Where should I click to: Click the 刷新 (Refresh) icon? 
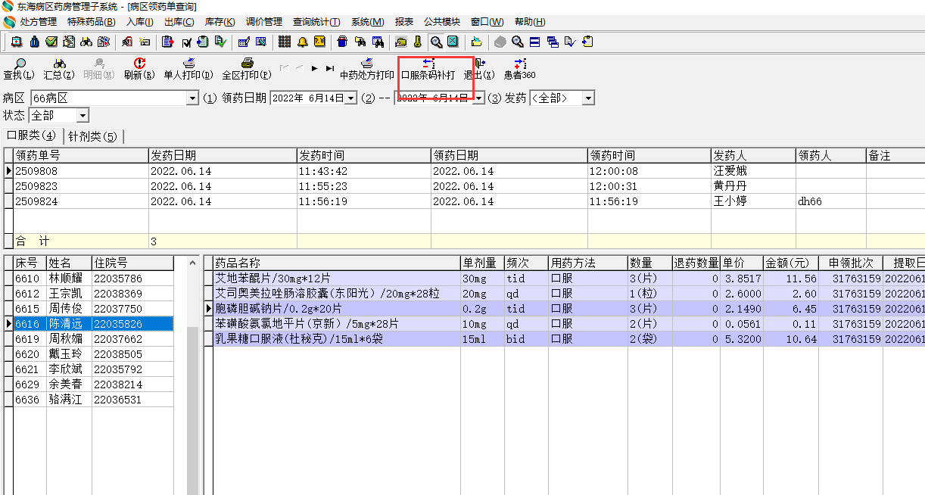[x=139, y=64]
